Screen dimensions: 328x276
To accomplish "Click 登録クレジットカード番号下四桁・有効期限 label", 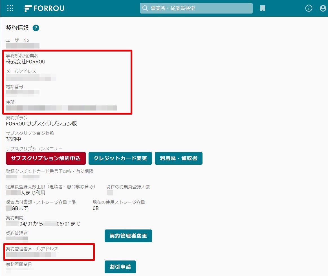I will click(x=50, y=171).
